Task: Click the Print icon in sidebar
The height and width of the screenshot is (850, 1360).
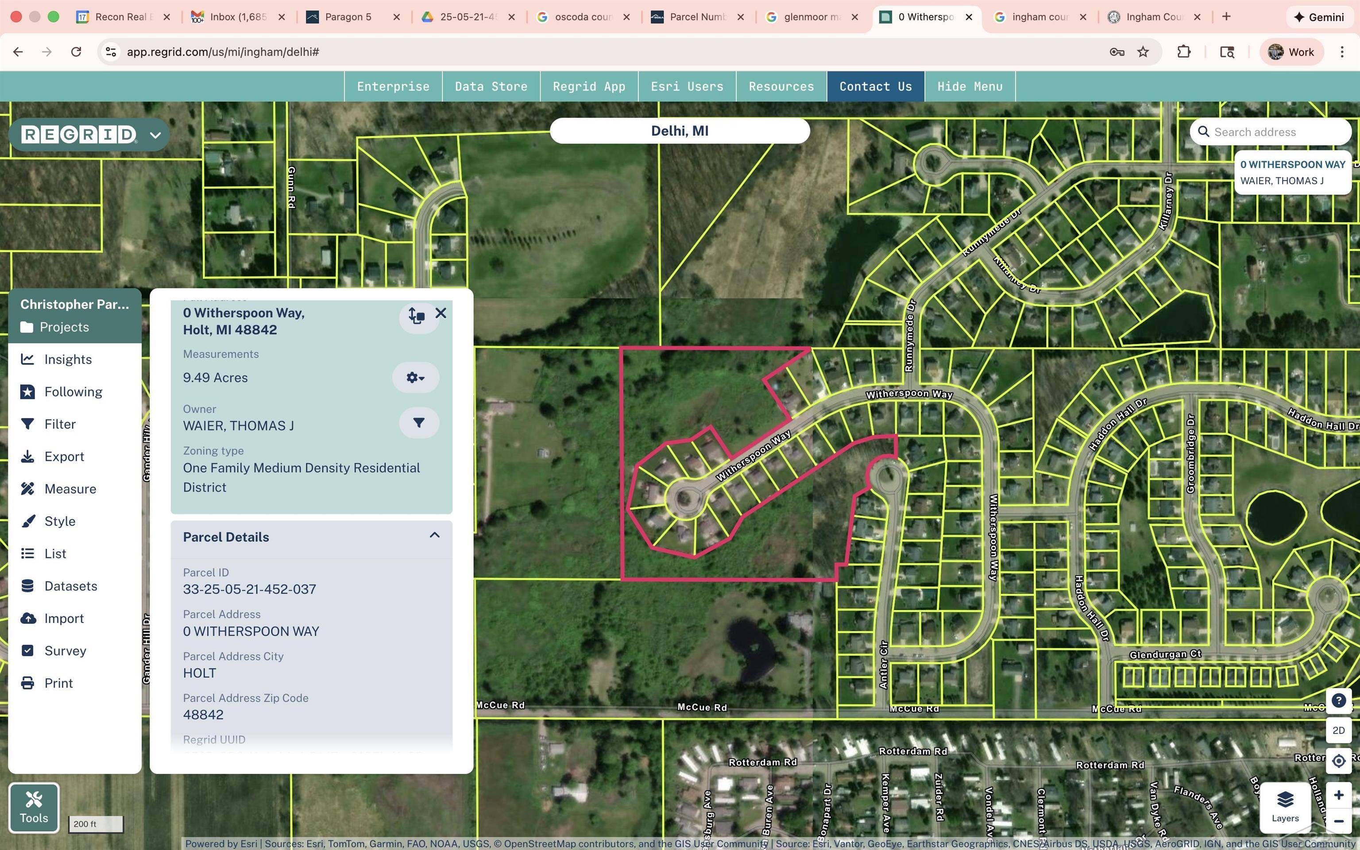Action: (29, 683)
